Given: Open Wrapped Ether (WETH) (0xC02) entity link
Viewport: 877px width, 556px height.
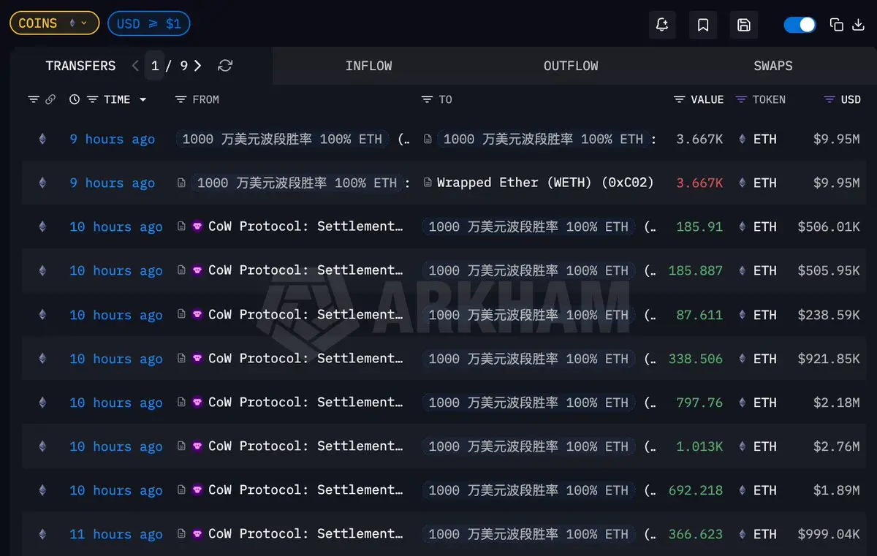Looking at the screenshot, I should coord(545,183).
